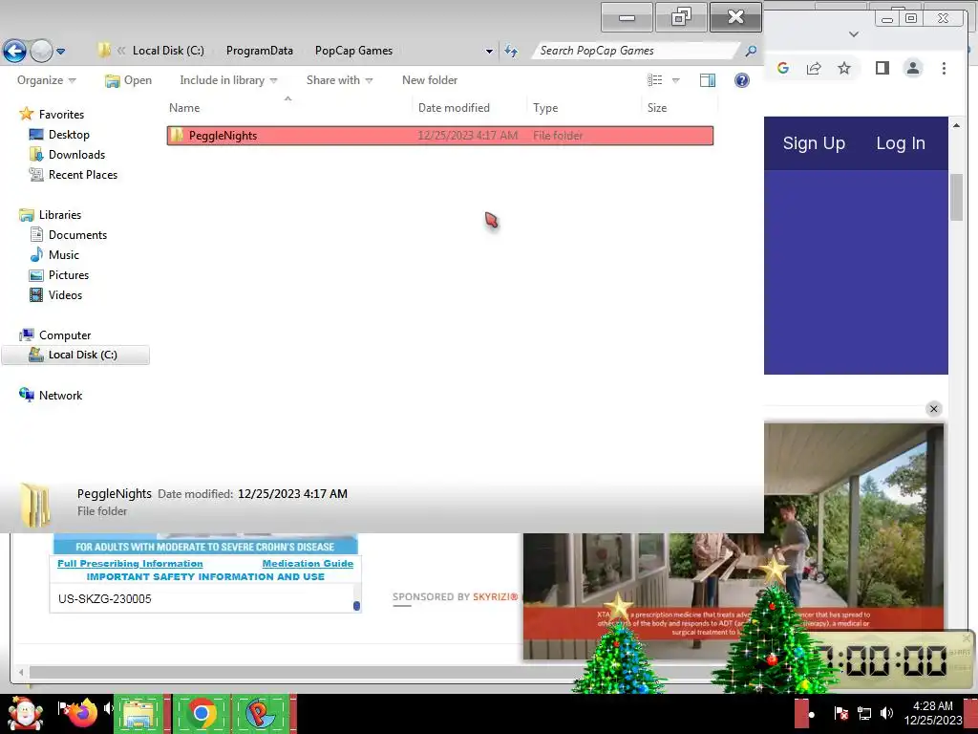
Task: Open the Action Center flag icon
Action: (x=840, y=713)
